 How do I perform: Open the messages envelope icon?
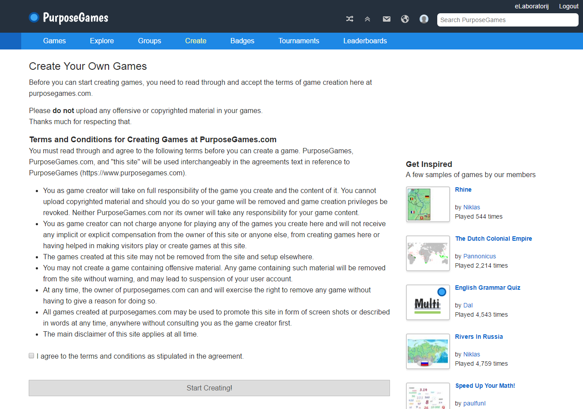coord(386,19)
